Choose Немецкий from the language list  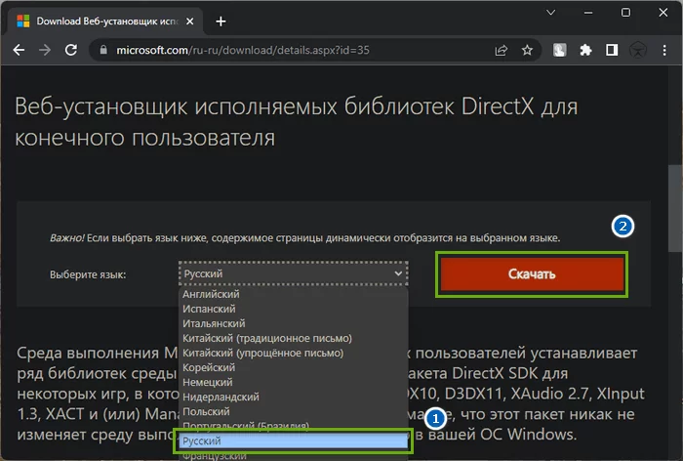pyautogui.click(x=208, y=382)
